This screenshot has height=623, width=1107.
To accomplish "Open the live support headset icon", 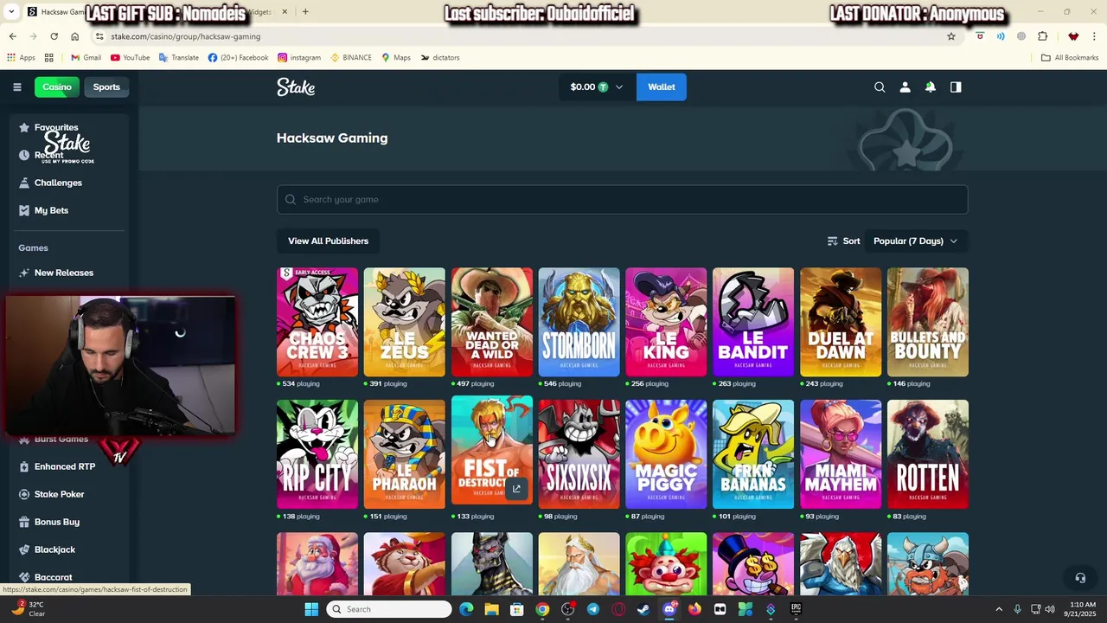I will (1080, 577).
